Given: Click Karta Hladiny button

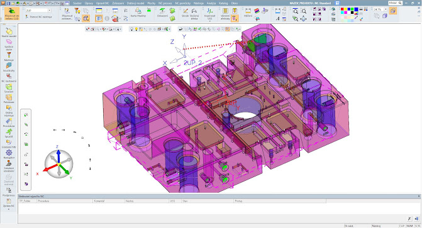Looking at the screenshot, I should click(x=138, y=13).
